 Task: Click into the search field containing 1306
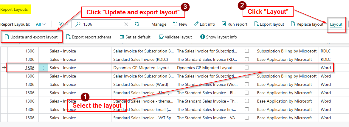tap(101, 24)
